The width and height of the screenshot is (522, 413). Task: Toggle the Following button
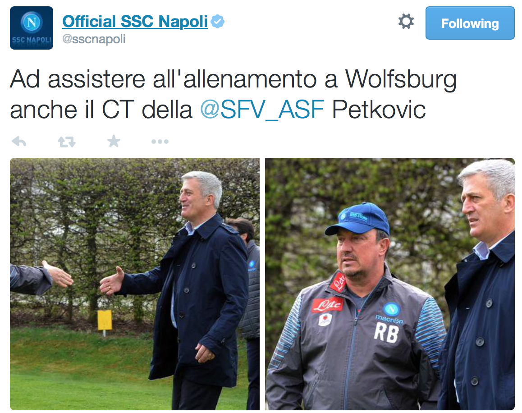tap(470, 23)
